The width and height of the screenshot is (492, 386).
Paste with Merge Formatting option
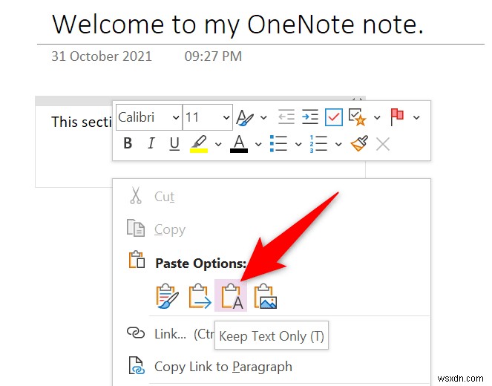tap(200, 296)
